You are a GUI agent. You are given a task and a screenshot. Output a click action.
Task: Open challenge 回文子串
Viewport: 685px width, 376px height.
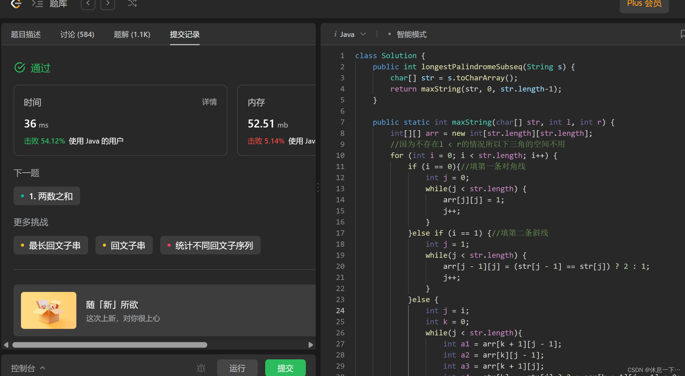[124, 245]
